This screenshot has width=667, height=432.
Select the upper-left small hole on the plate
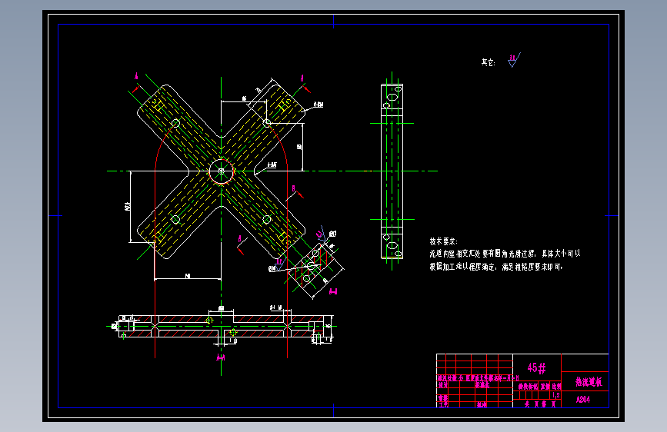(x=175, y=123)
